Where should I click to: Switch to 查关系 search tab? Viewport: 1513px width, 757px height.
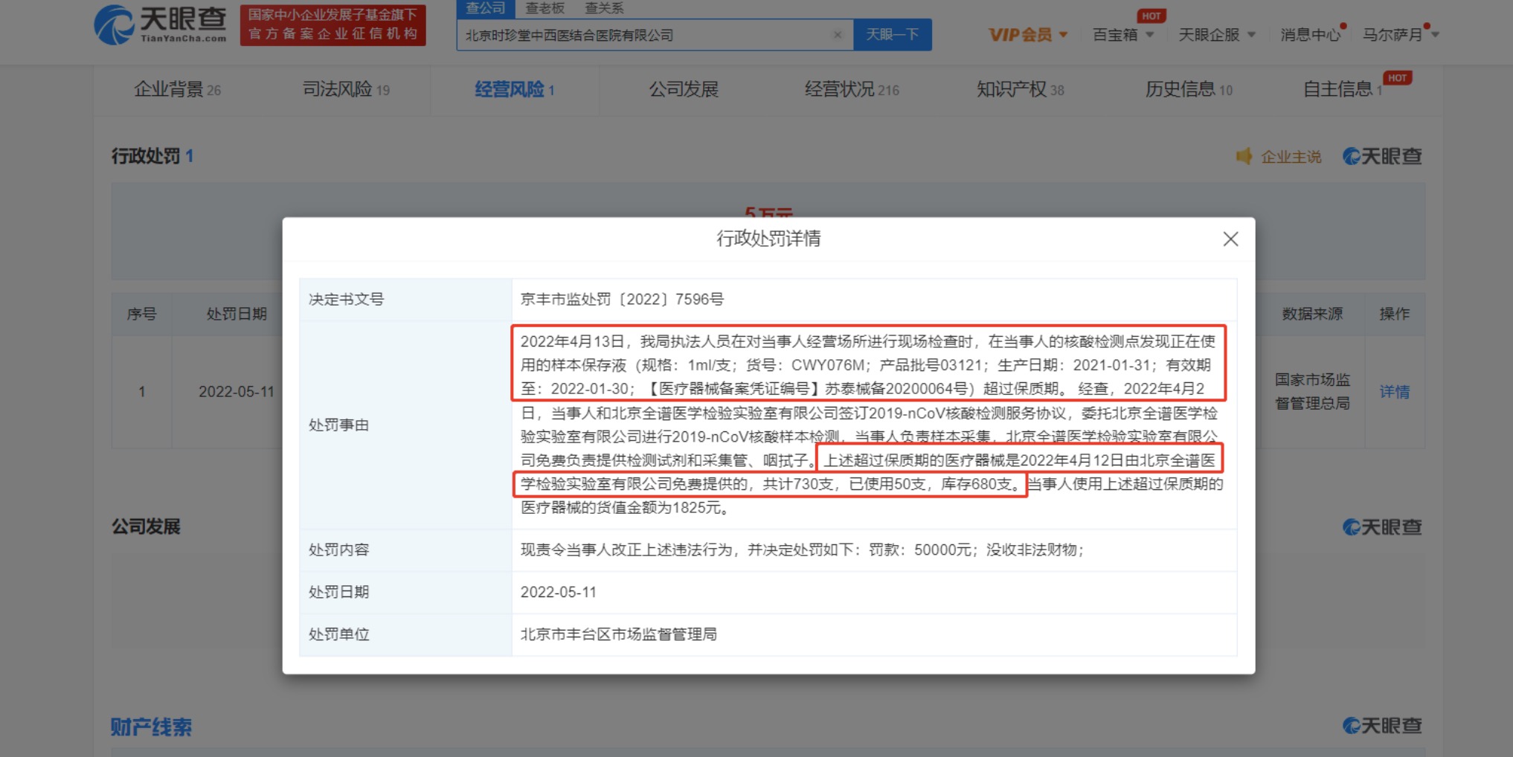coord(604,8)
